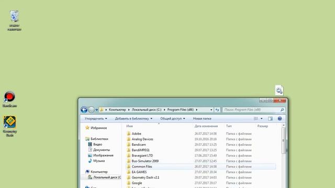
Task: Expand arrow between Компьютер and Локальный диск breadcrumb
Action: click(x=129, y=110)
